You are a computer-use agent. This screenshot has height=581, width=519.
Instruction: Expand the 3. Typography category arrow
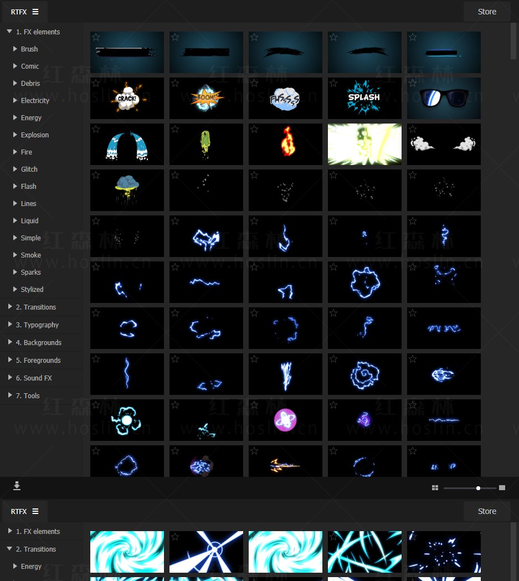tap(10, 325)
